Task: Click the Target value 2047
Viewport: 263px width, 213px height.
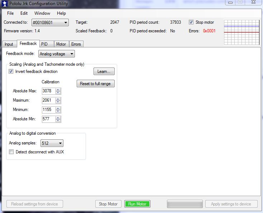Action: click(x=115, y=22)
